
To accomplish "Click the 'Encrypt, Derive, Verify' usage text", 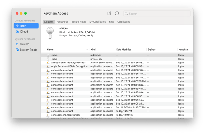I will 81,36.
